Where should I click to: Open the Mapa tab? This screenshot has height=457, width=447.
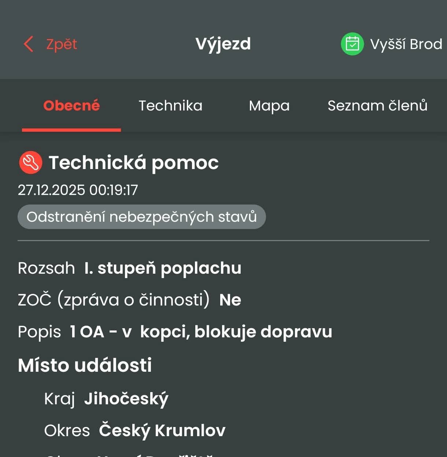(x=269, y=106)
